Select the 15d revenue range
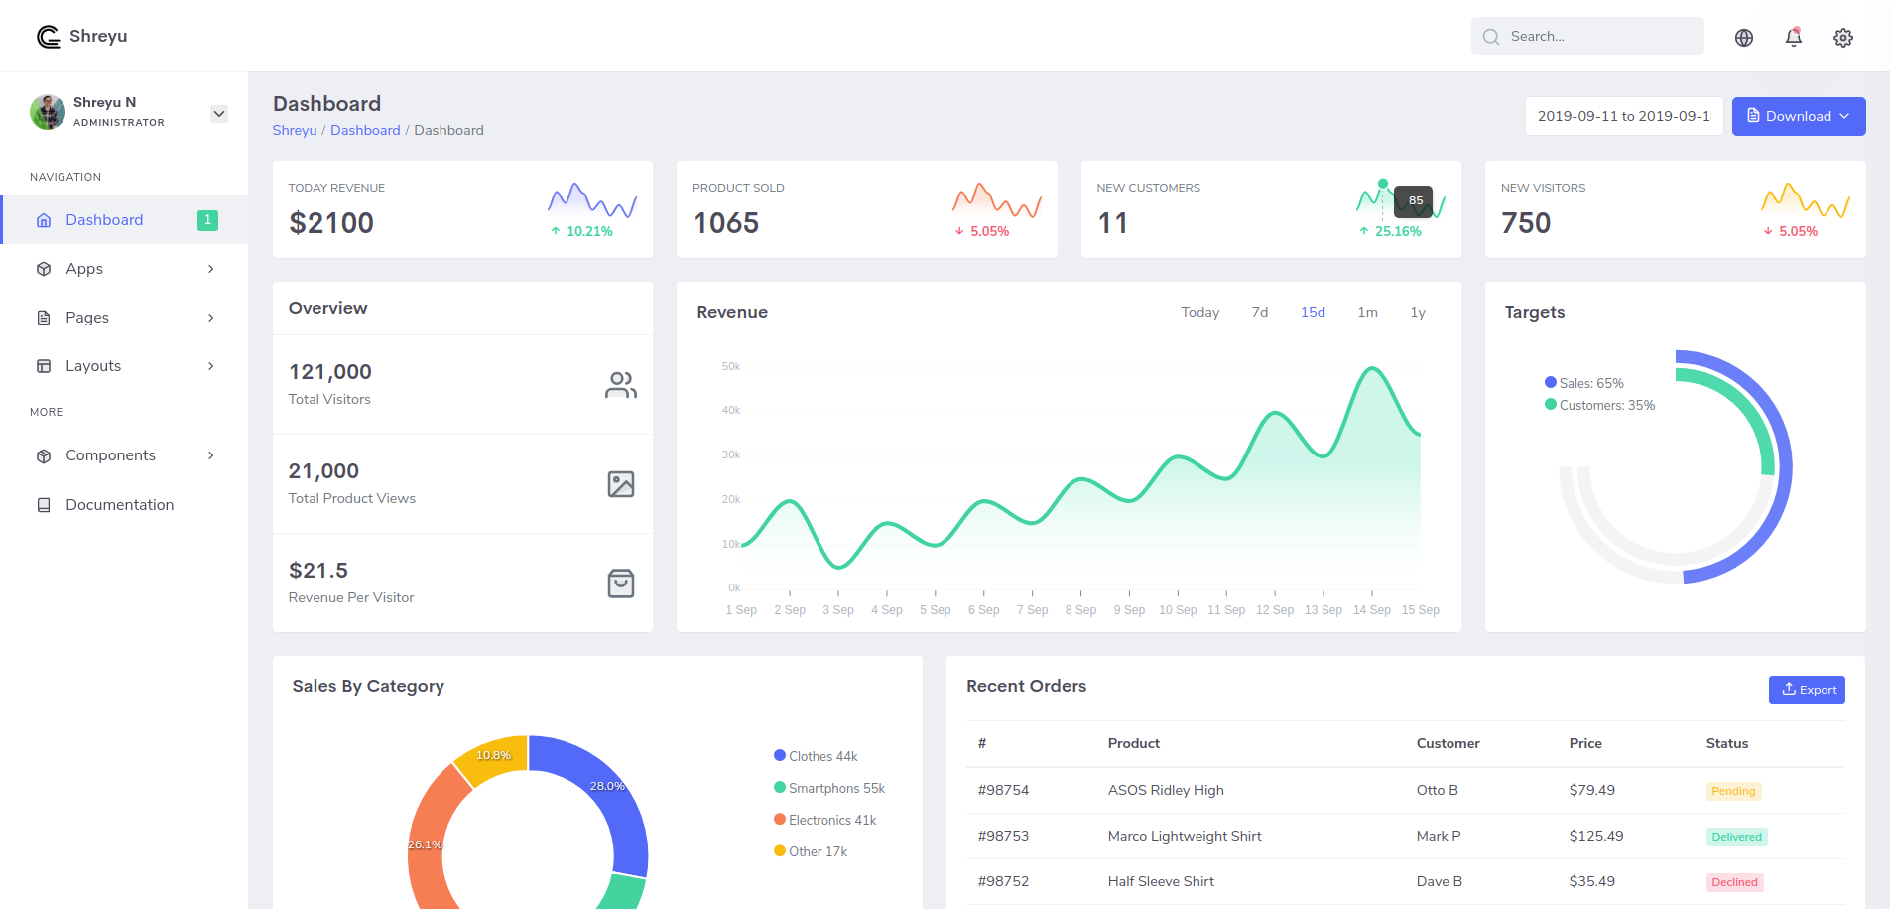Image resolution: width=1890 pixels, height=909 pixels. click(1313, 312)
